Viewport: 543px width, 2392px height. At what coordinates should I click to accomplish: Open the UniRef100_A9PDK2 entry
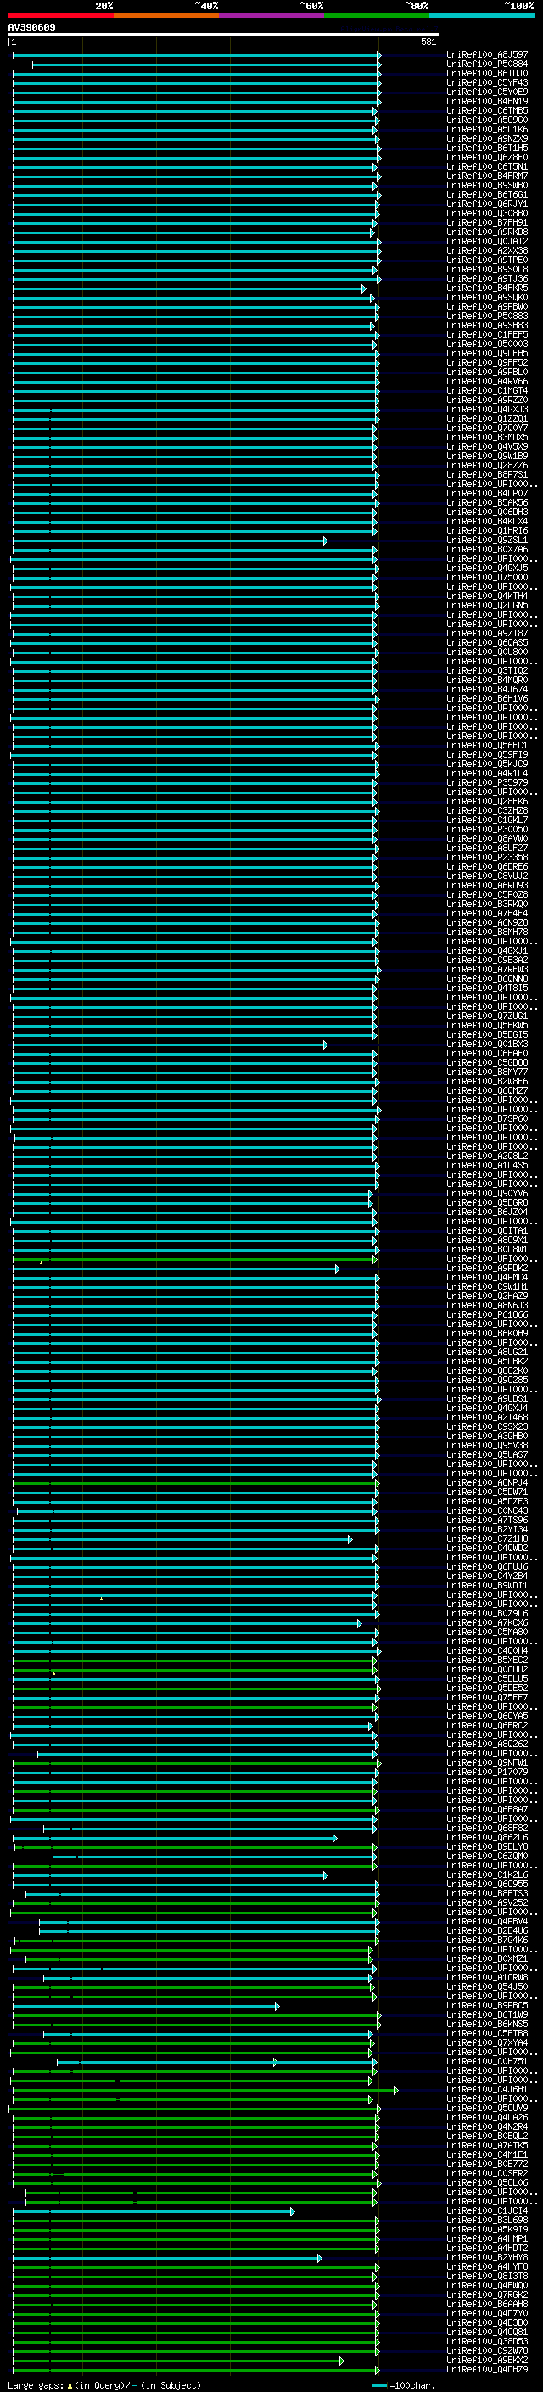click(x=487, y=1269)
